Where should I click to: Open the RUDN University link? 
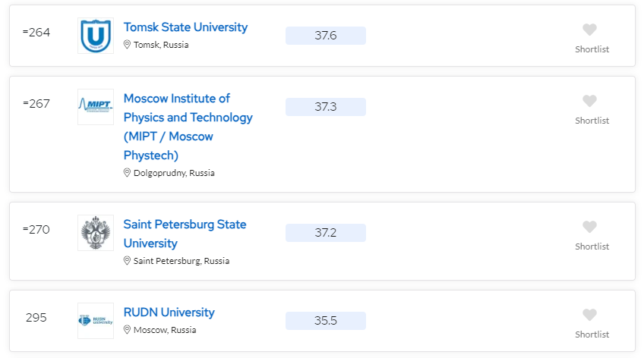tap(169, 312)
